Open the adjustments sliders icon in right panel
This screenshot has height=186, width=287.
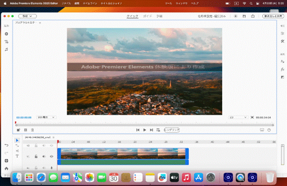click(283, 33)
